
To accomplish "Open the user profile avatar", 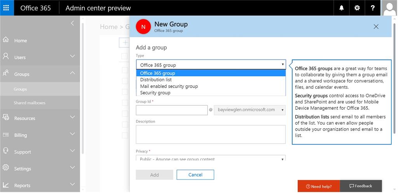I will pyautogui.click(x=389, y=8).
